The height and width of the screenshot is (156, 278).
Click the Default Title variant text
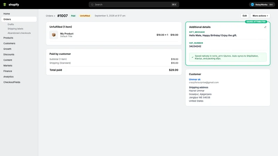pyautogui.click(x=66, y=36)
